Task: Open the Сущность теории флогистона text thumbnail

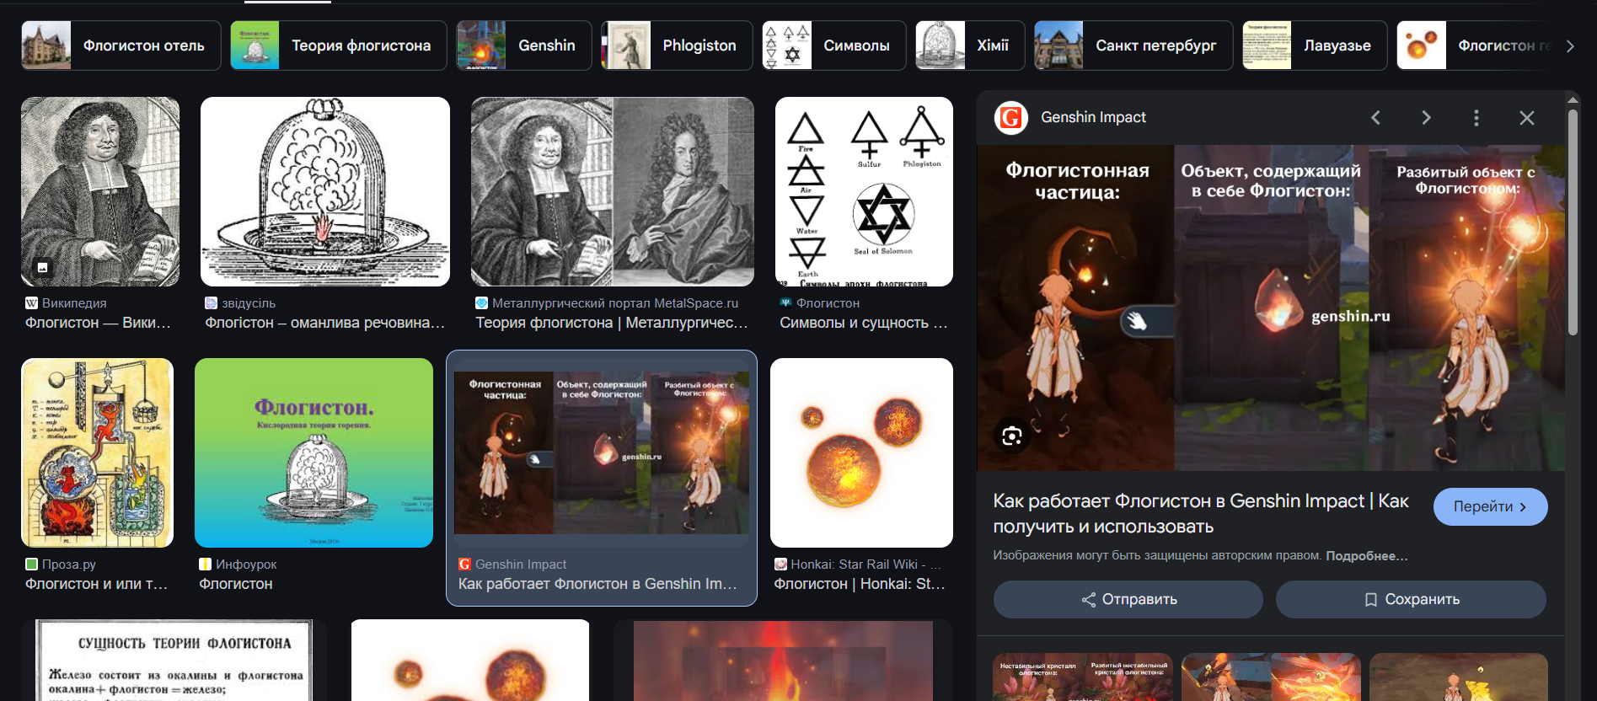Action: (x=174, y=661)
